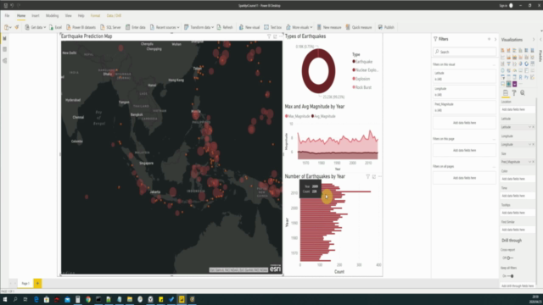Viewport: 543px width, 305px height.
Task: Click the SQL Server ribbon button
Action: [110, 27]
